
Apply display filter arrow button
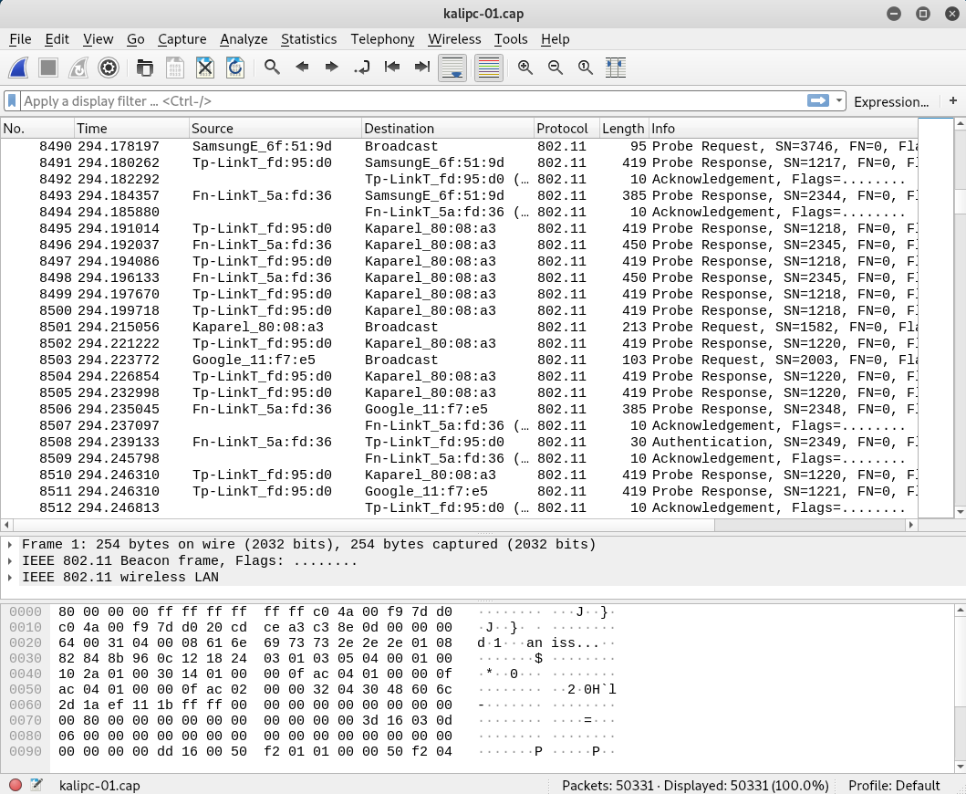[x=818, y=100]
